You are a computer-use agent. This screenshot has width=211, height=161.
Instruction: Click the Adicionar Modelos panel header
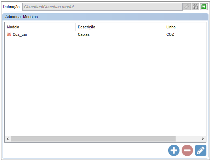[x=105, y=17]
